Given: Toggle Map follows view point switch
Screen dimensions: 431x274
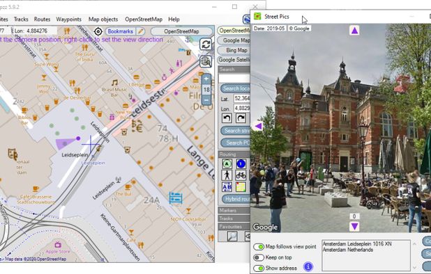Looking at the screenshot, I should 259,247.
